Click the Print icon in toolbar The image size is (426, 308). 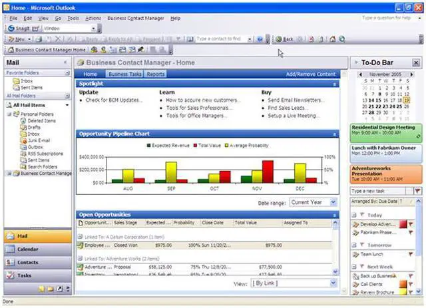coord(39,39)
